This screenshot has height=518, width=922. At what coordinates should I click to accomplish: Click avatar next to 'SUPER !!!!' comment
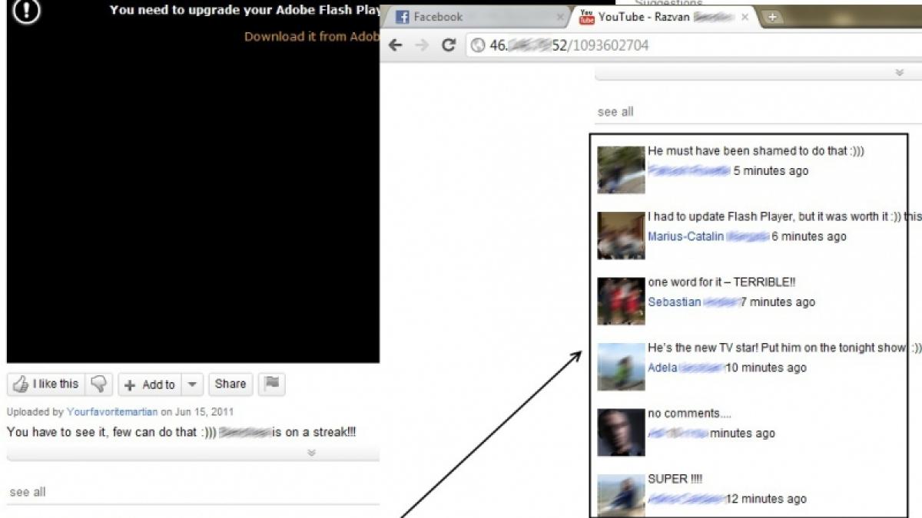(621, 495)
